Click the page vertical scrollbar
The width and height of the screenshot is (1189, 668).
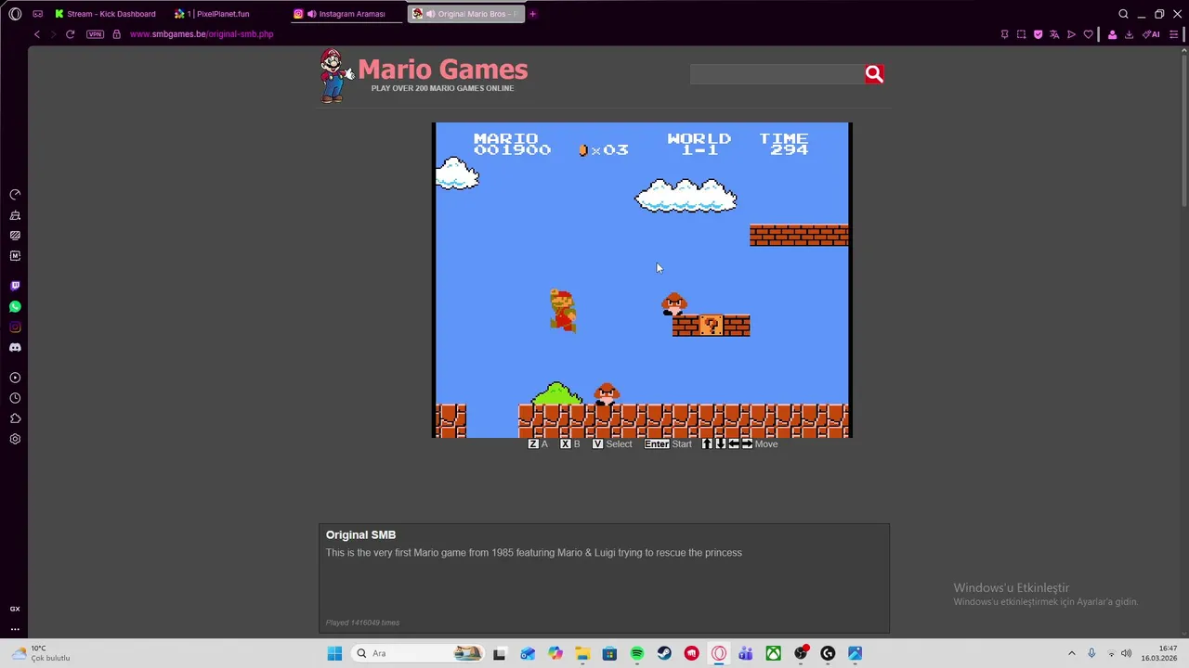[1184, 130]
